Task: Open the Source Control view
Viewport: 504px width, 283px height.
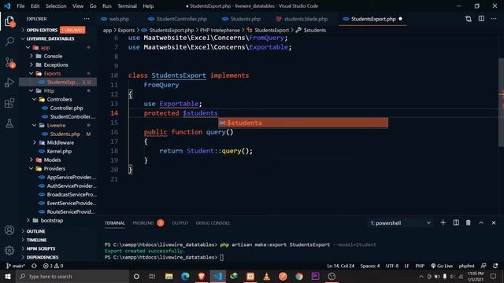Action: pos(9,62)
